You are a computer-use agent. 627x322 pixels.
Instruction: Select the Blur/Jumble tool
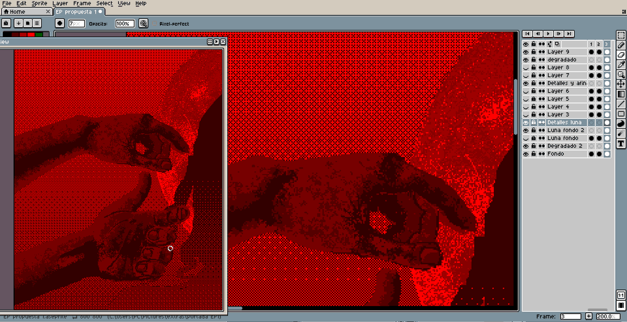tap(621, 133)
